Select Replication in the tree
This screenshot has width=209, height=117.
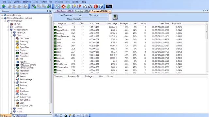point(24,71)
